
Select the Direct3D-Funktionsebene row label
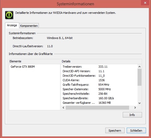pos(79,76)
